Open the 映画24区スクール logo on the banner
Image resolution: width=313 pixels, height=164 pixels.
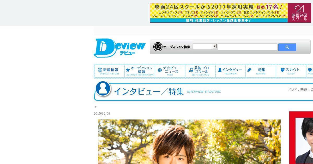click(299, 13)
